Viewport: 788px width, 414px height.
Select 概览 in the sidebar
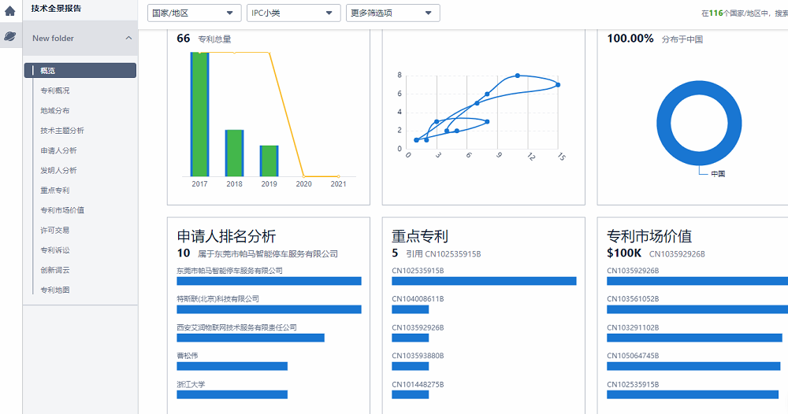pos(80,71)
